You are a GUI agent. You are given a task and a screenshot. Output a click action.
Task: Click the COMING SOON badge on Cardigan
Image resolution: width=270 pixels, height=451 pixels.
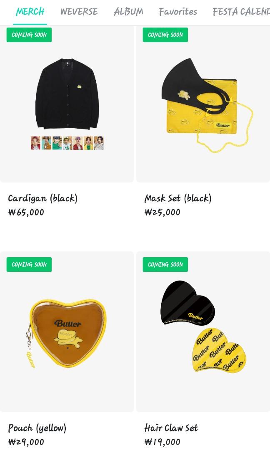pyautogui.click(x=29, y=35)
